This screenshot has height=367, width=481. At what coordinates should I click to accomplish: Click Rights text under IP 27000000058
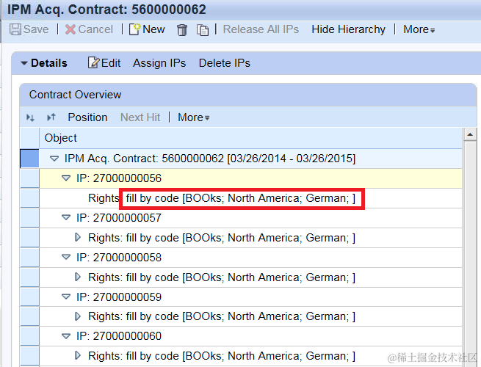point(222,277)
